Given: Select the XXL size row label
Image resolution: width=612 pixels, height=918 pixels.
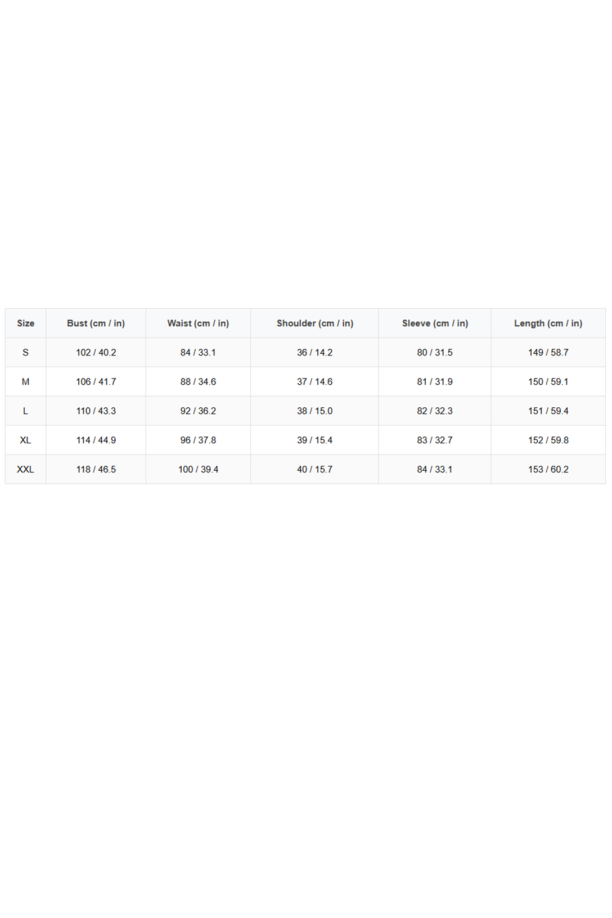Looking at the screenshot, I should point(25,470).
